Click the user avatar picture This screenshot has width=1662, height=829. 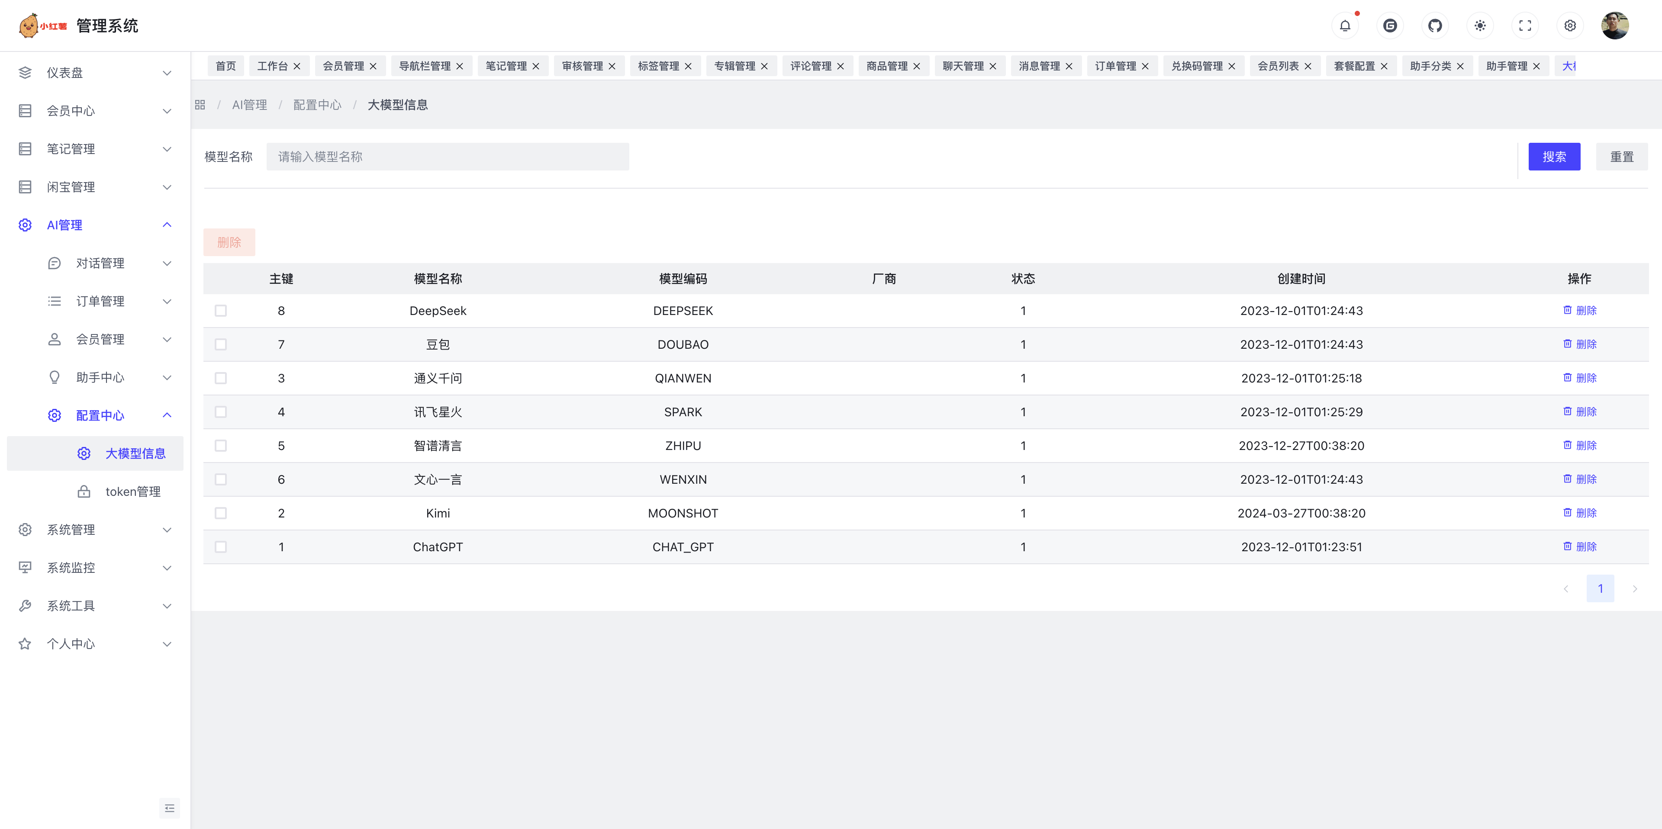1615,26
